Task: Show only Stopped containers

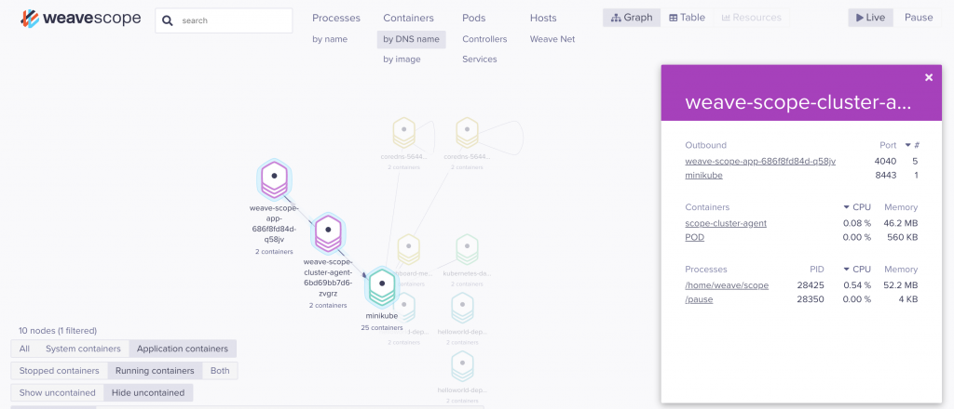Action: pos(59,371)
